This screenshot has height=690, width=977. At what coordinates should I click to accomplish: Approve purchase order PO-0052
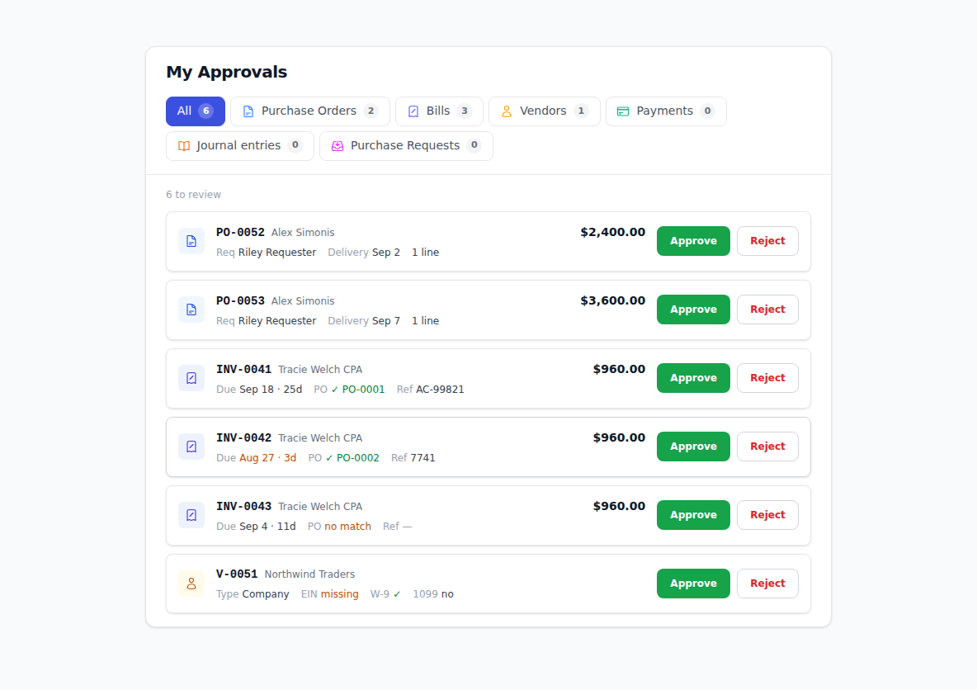pos(693,241)
